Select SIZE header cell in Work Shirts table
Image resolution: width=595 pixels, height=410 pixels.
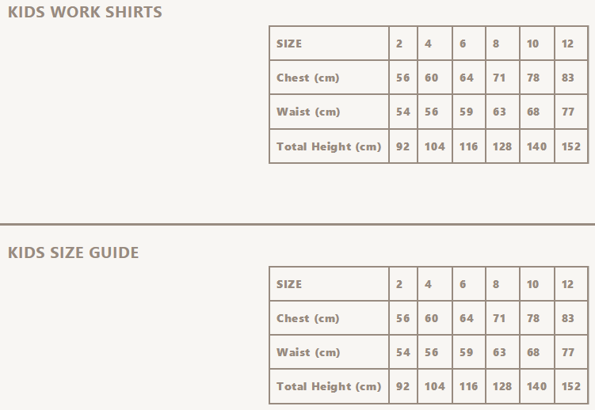coord(289,44)
